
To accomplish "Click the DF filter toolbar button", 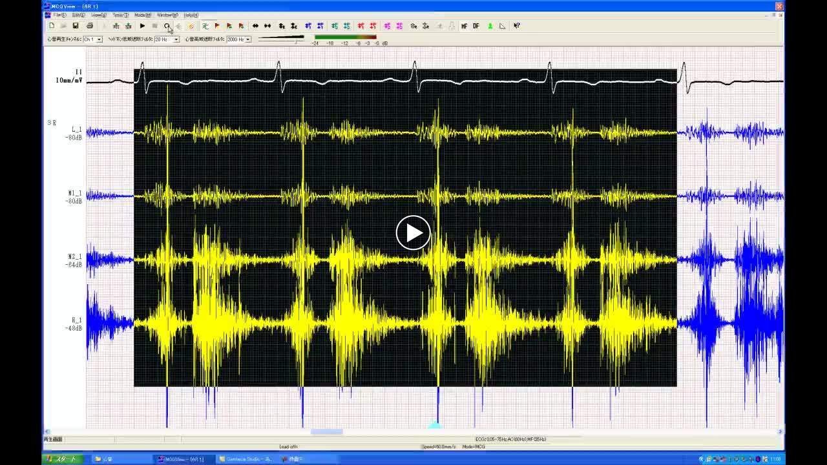I will (x=476, y=26).
